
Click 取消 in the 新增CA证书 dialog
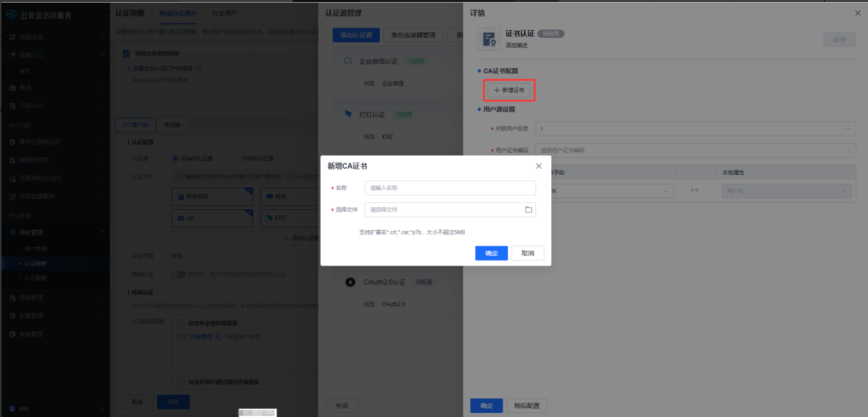tap(528, 253)
